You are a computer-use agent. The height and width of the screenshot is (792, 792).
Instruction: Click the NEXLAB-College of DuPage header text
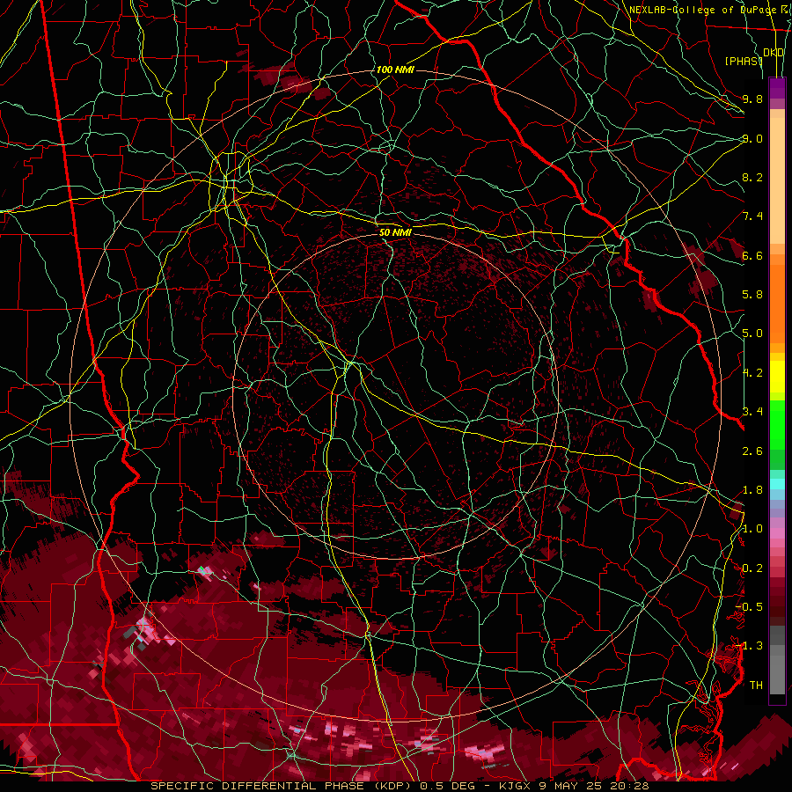pos(702,10)
